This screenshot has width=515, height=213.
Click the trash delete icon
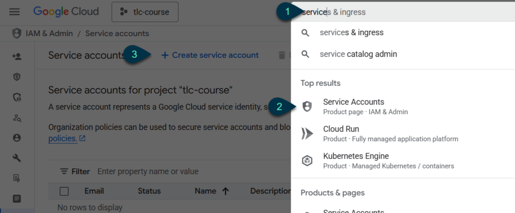[x=282, y=55]
